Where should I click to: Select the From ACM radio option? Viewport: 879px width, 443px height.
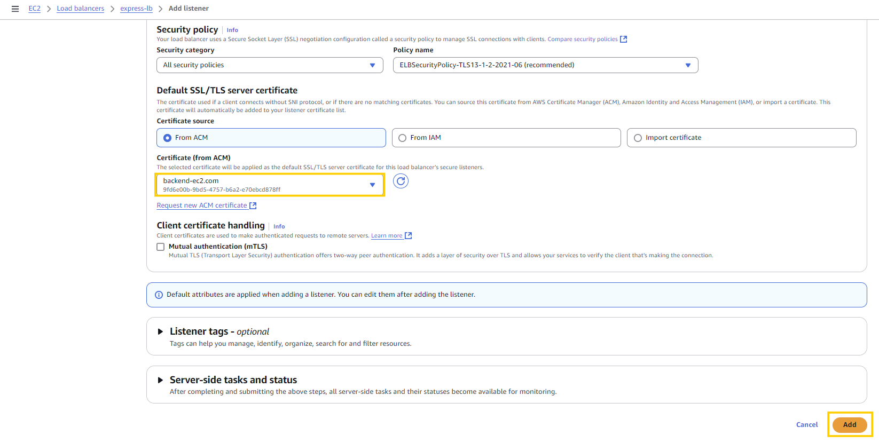coord(168,138)
